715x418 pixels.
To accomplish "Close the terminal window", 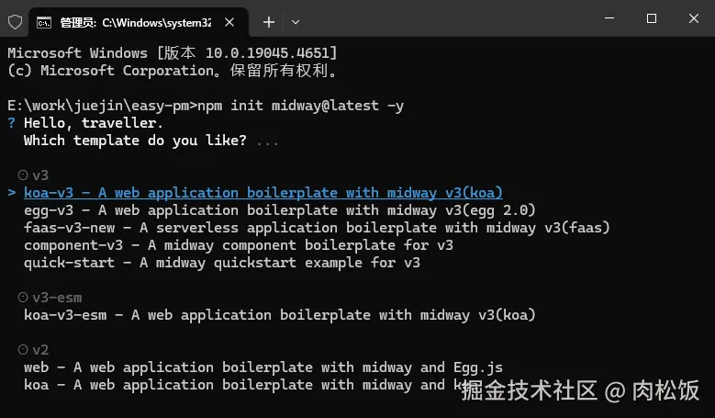I will coord(694,18).
